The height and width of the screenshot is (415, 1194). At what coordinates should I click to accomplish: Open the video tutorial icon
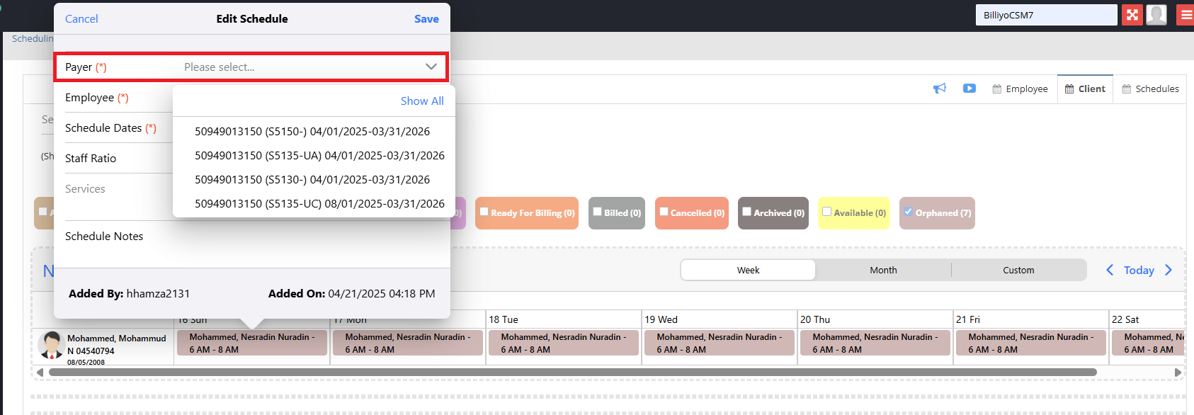coord(970,89)
